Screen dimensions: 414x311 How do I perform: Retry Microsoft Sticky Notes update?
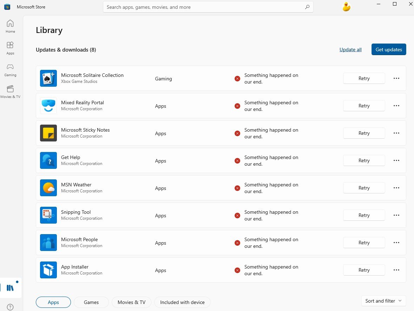pyautogui.click(x=364, y=133)
